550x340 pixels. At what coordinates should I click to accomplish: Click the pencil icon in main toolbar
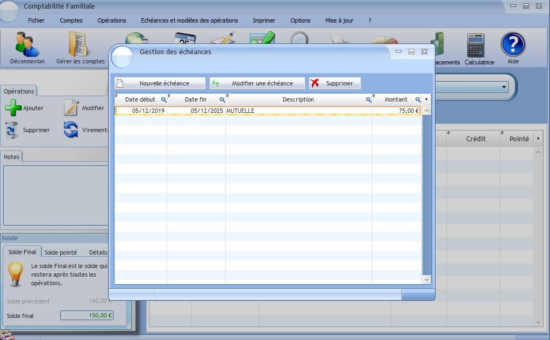coord(223,38)
